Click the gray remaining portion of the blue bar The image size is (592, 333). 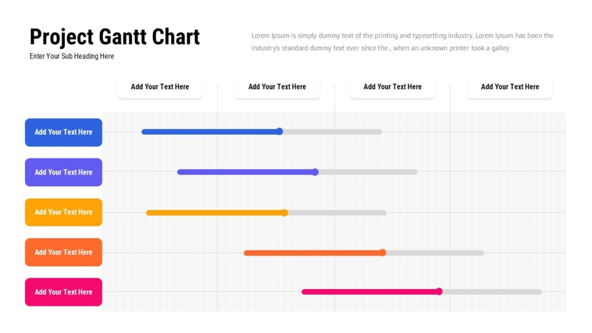point(332,132)
